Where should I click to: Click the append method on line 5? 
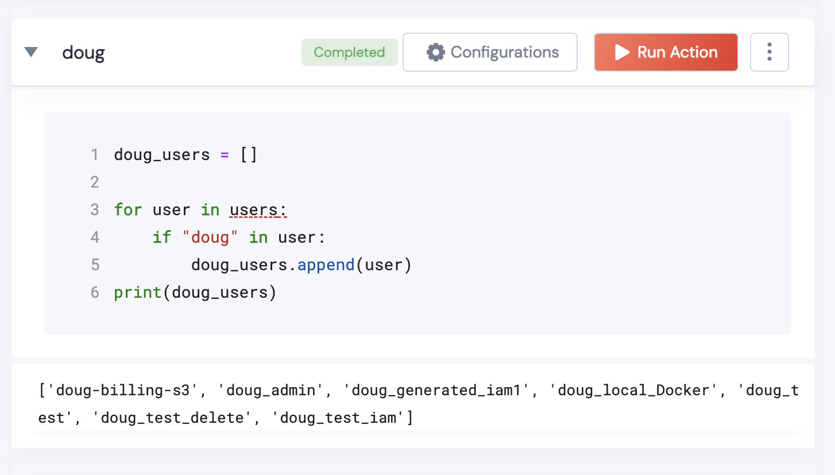pyautogui.click(x=326, y=265)
